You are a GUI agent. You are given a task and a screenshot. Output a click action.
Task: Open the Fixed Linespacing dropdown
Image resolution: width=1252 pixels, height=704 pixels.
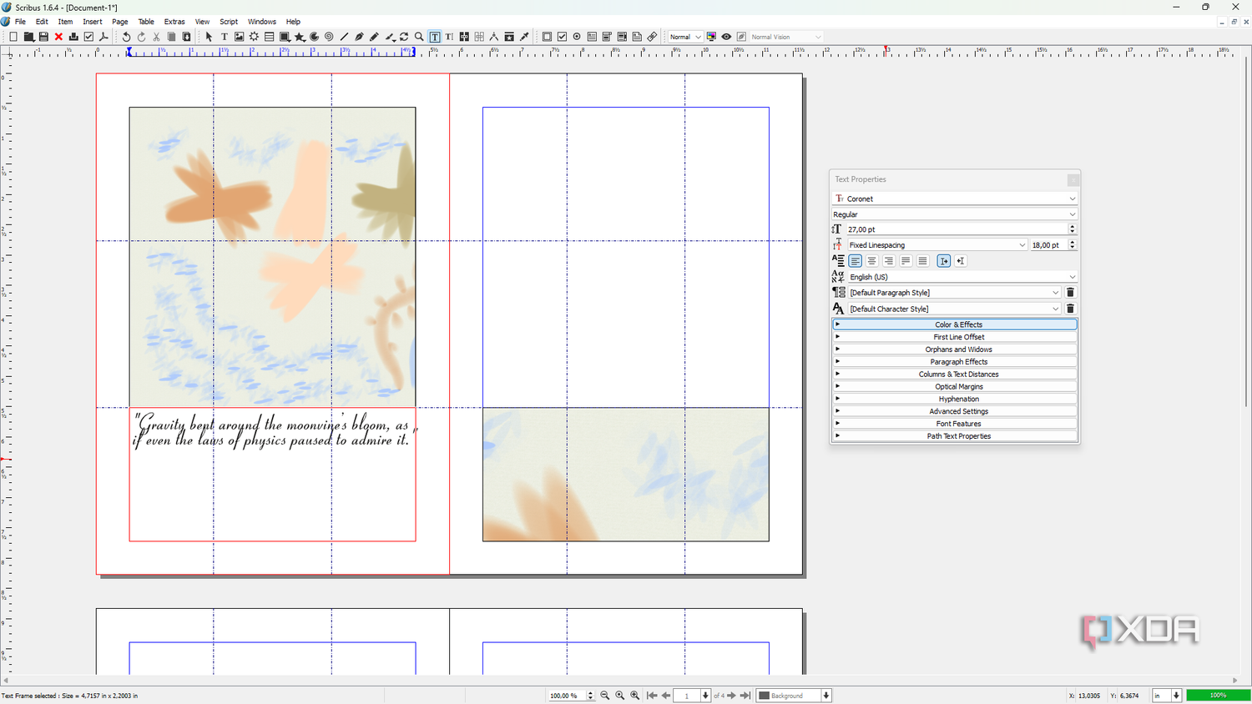point(937,245)
